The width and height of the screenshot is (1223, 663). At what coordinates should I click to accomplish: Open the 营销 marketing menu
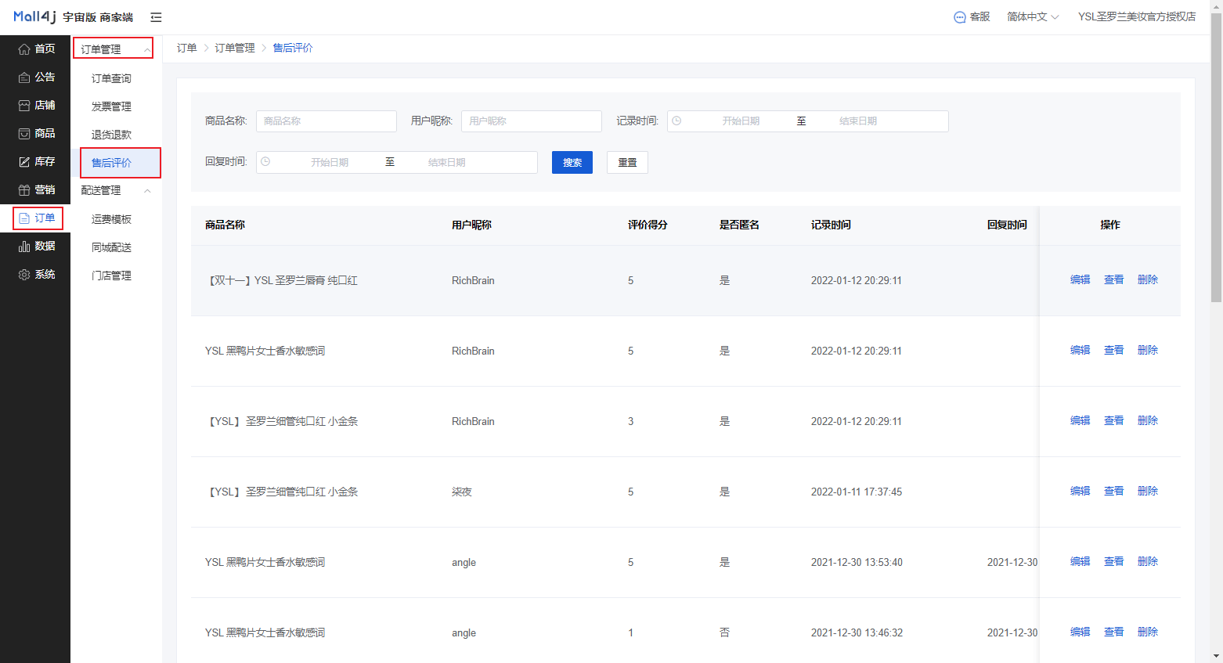tap(36, 189)
